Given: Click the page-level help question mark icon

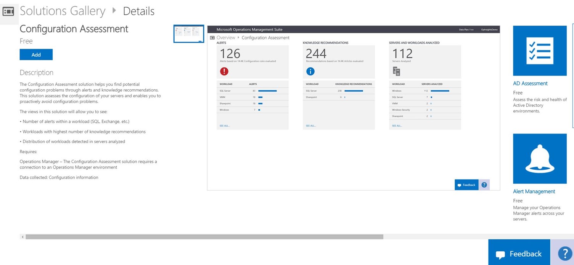Looking at the screenshot, I should pyautogui.click(x=565, y=254).
